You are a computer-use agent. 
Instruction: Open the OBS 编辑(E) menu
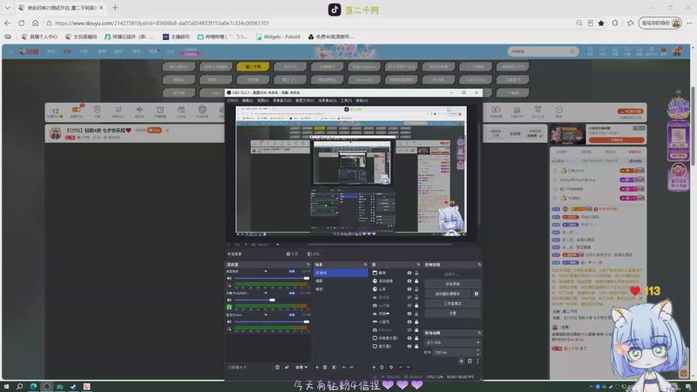click(x=247, y=100)
